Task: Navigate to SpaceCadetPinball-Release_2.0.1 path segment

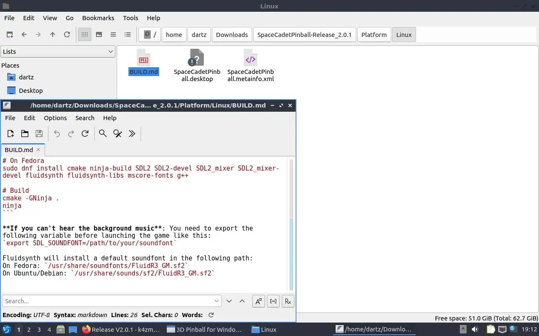Action: click(304, 34)
